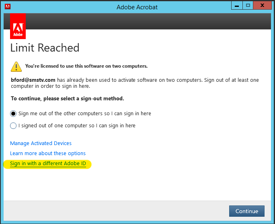Image resolution: width=275 pixels, height=224 pixels.
Task: Click the Acrobat icon in title bar
Action: coord(8,7)
